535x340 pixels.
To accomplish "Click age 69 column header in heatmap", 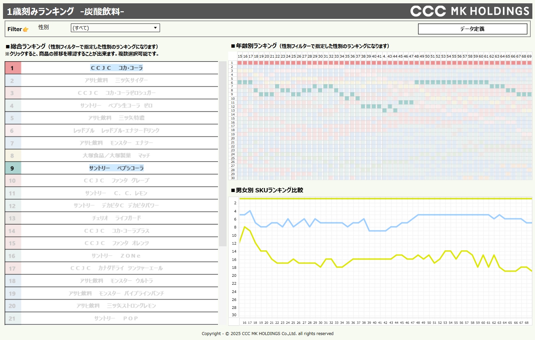I will click(529, 56).
